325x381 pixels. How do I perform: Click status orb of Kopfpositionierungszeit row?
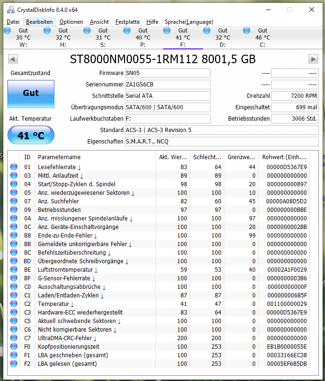[x=14, y=346]
